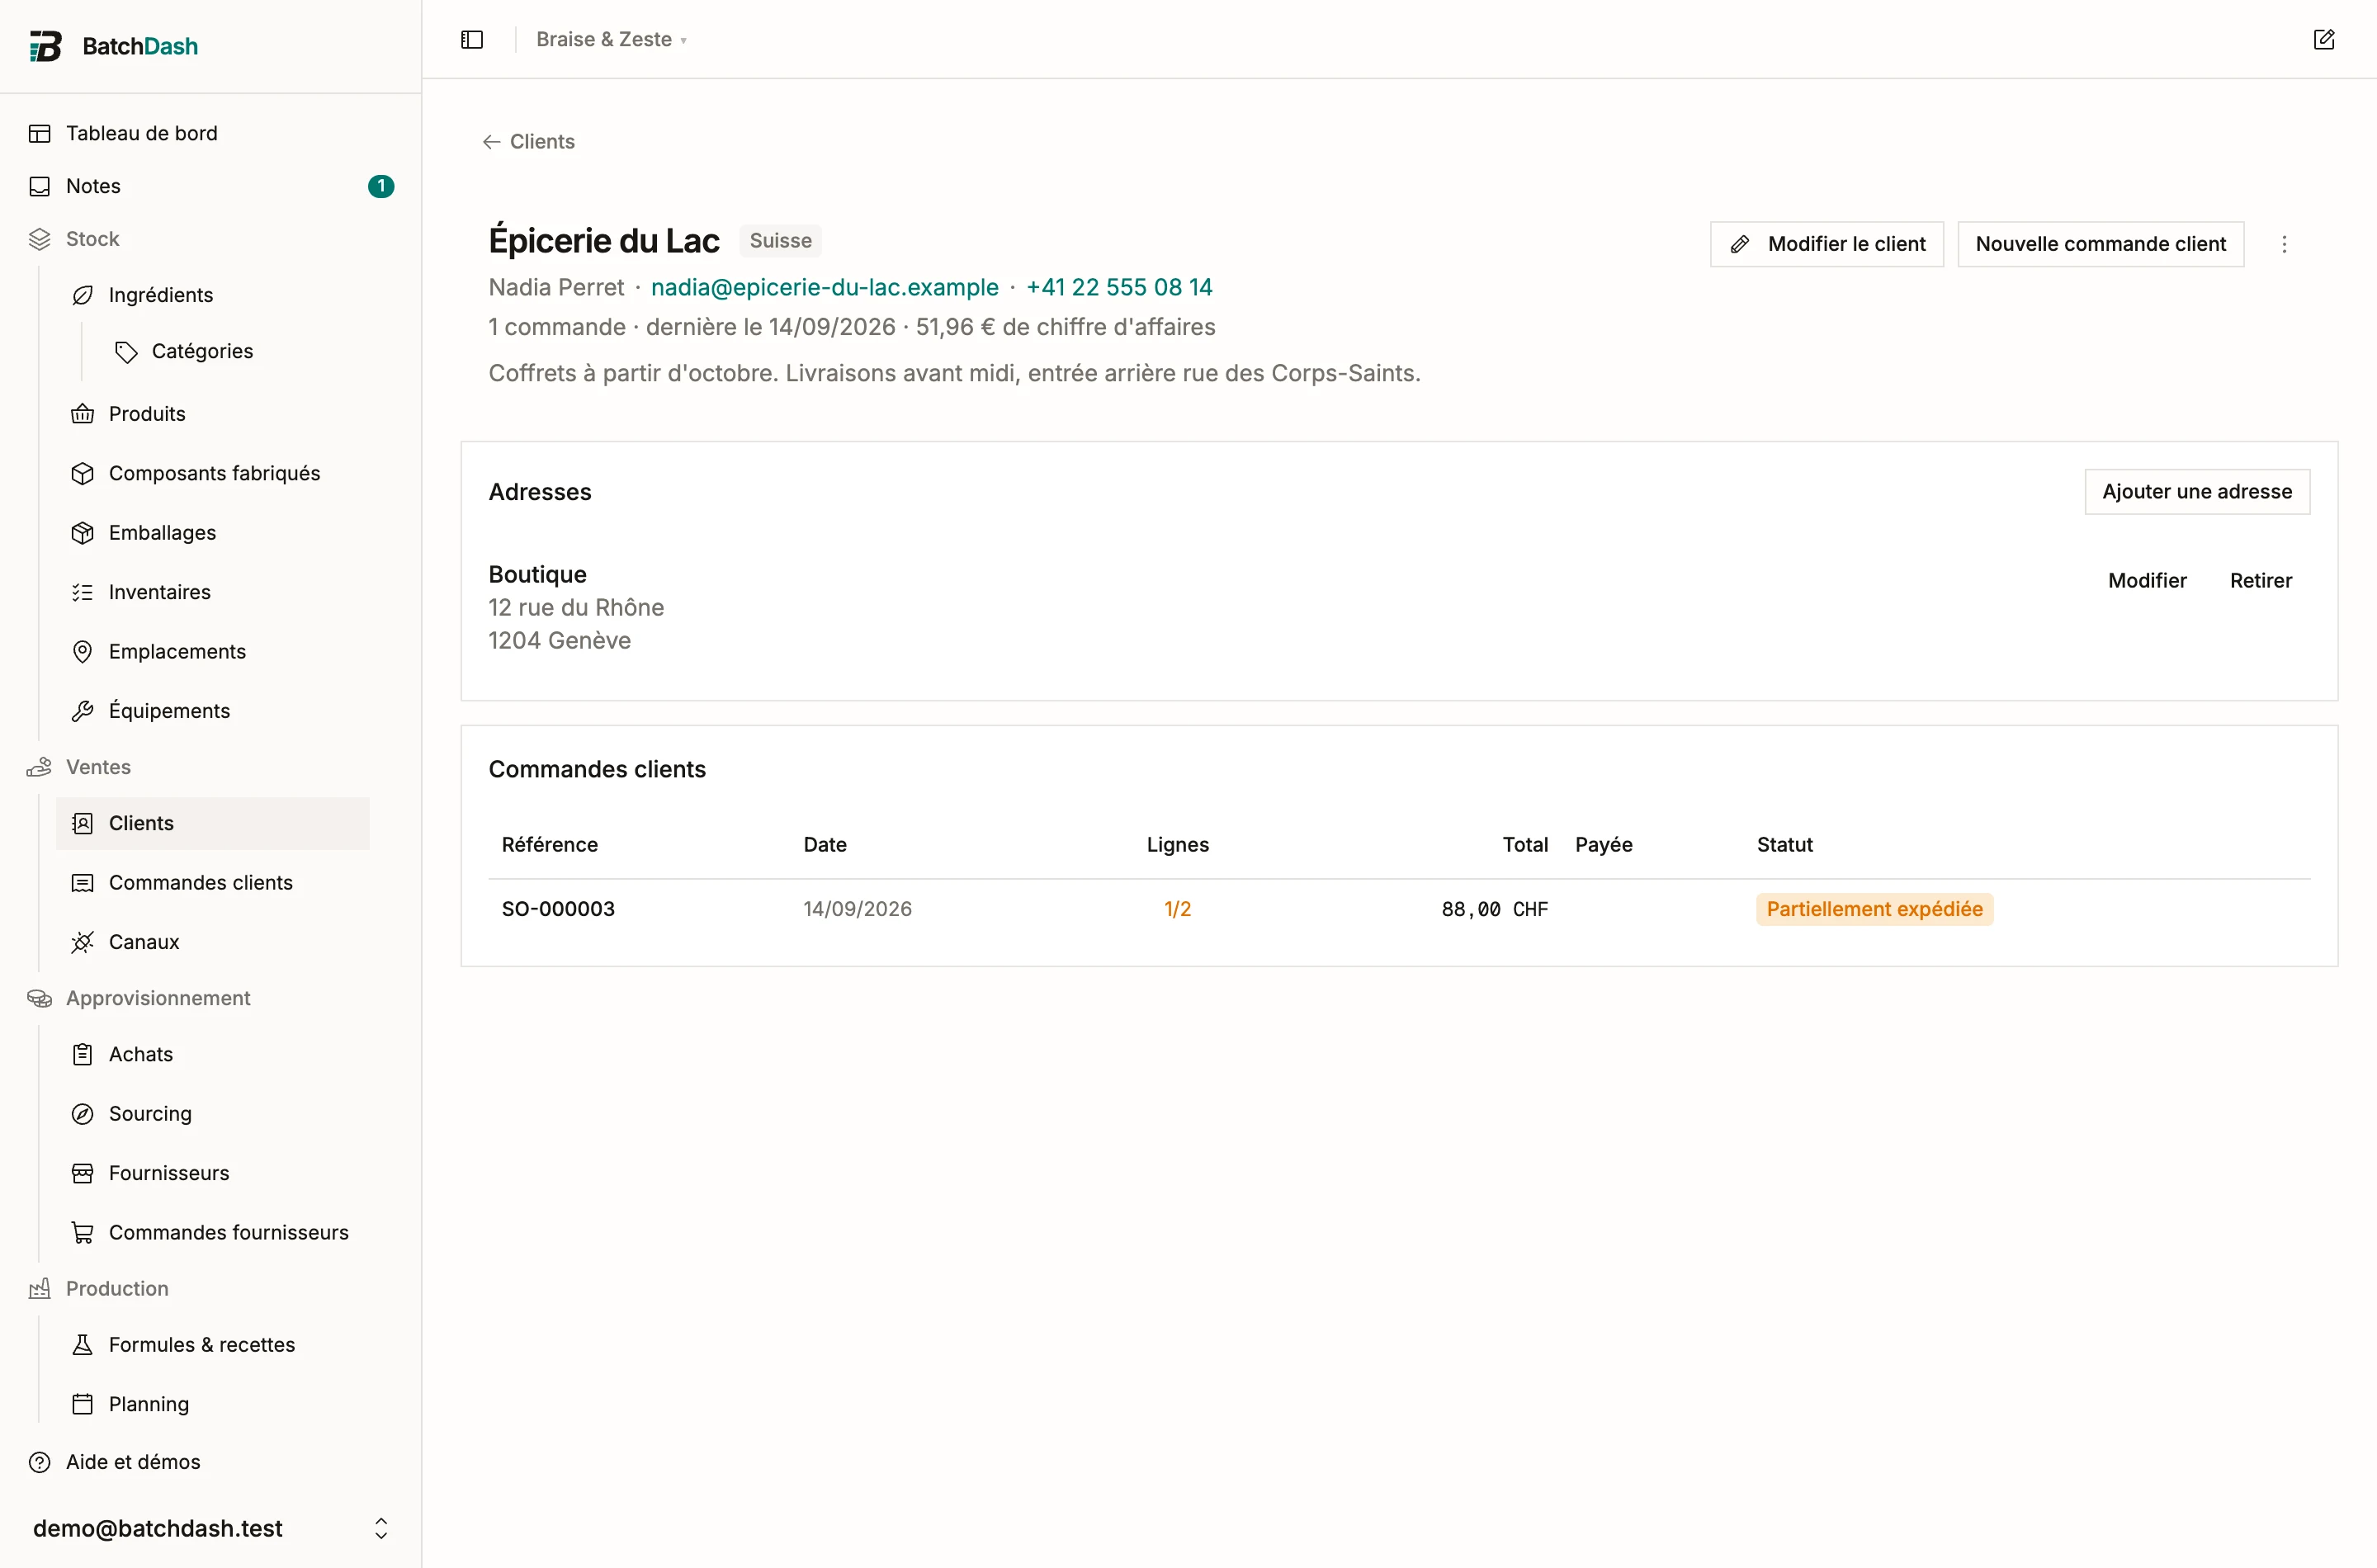Image resolution: width=2377 pixels, height=1568 pixels.
Task: Click the contact name Nadia Perret
Action: tap(556, 288)
